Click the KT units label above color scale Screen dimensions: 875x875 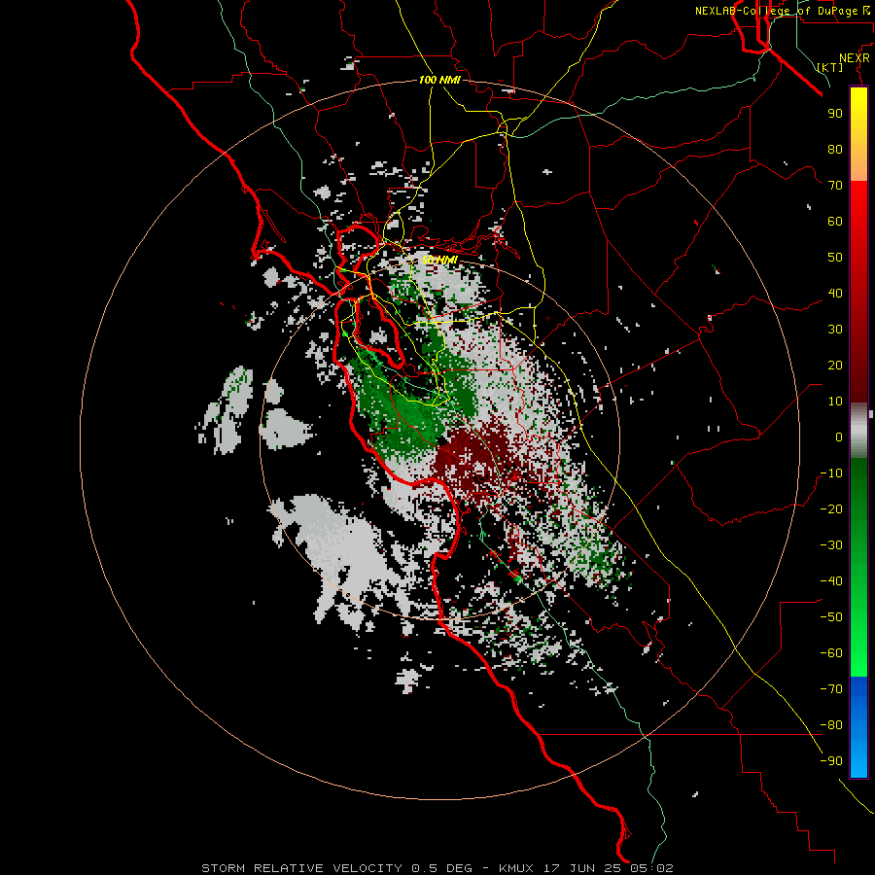click(830, 67)
